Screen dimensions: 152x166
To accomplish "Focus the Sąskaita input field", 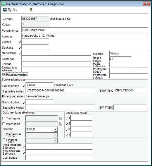I will (x=35, y=47).
